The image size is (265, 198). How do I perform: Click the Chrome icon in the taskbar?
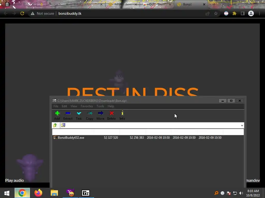22,193
